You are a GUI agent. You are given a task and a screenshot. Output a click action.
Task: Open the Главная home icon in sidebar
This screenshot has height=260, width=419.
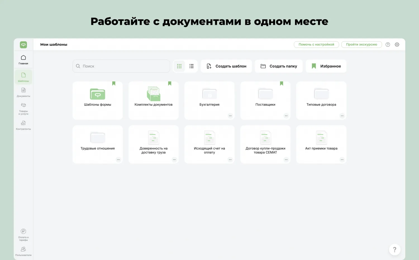click(x=23, y=60)
